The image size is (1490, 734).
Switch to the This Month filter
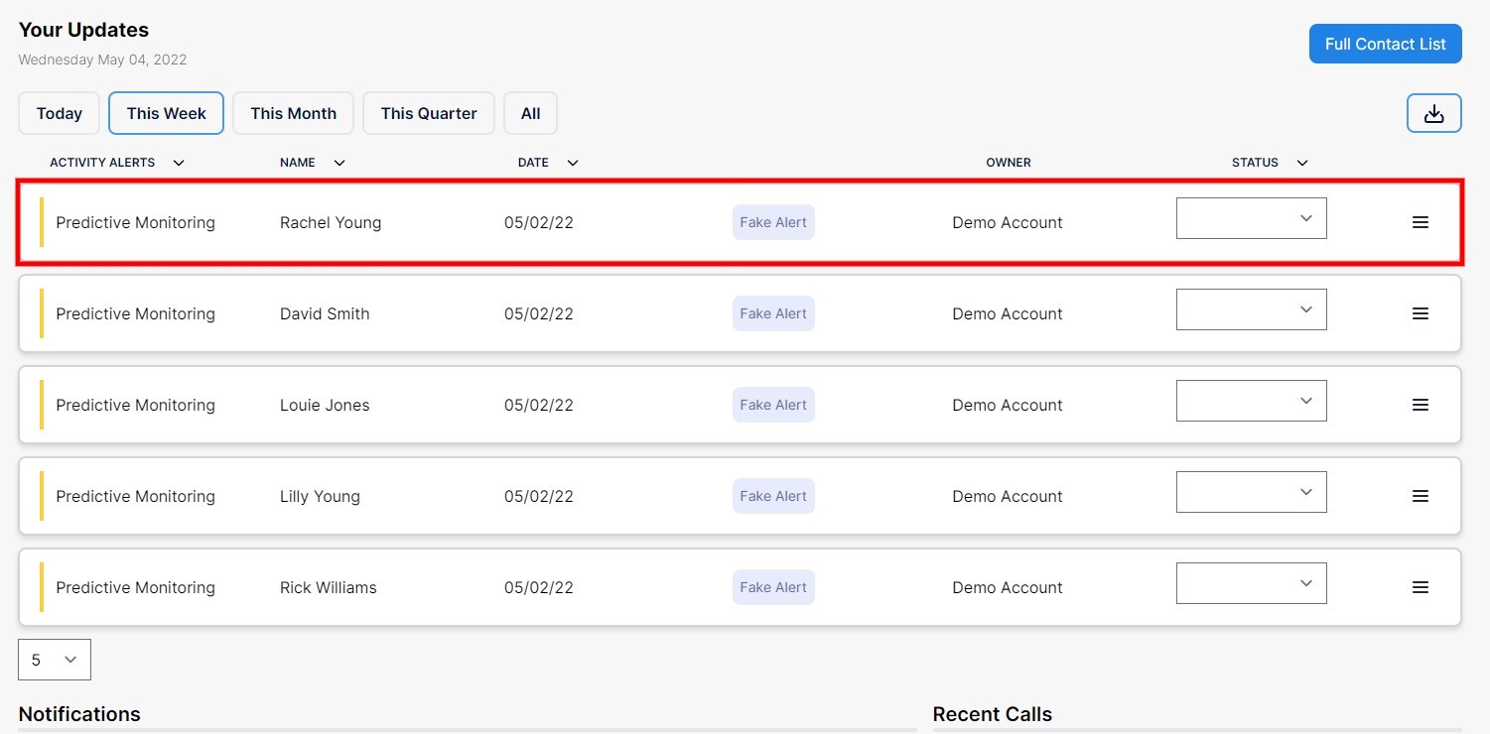point(293,113)
